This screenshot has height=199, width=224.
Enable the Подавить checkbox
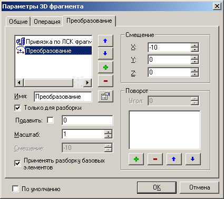tap(51, 120)
